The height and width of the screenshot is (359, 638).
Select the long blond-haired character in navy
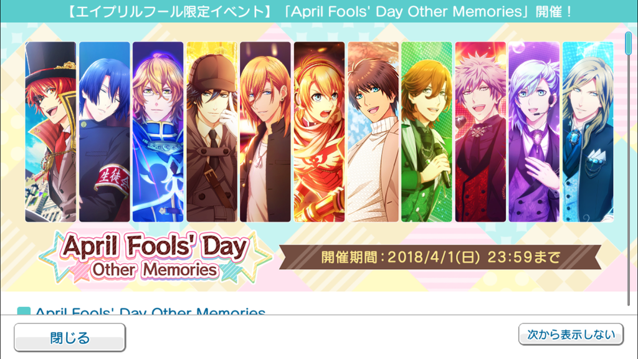pyautogui.click(x=588, y=132)
